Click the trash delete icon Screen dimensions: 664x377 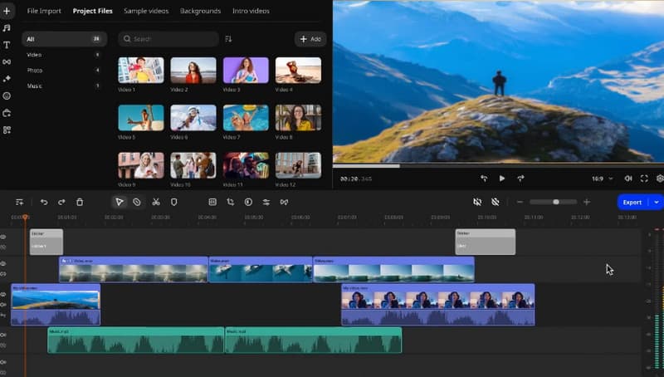[x=80, y=202]
